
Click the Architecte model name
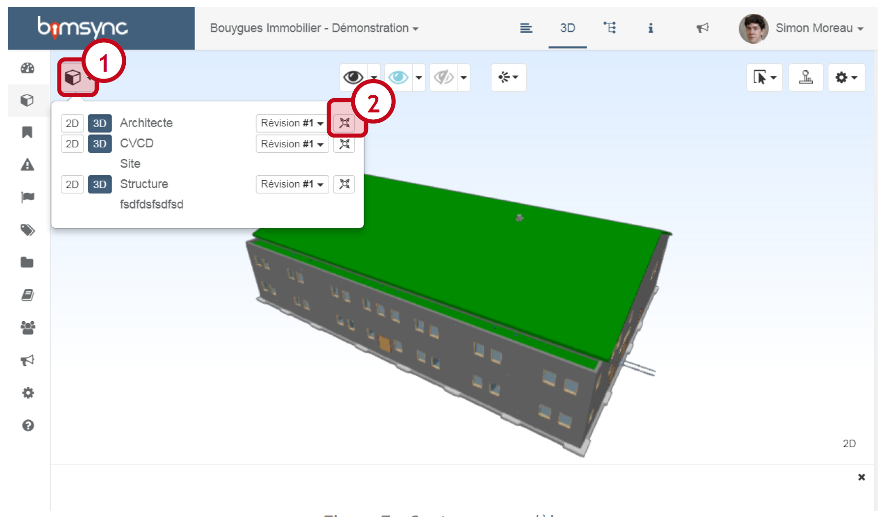coord(146,123)
